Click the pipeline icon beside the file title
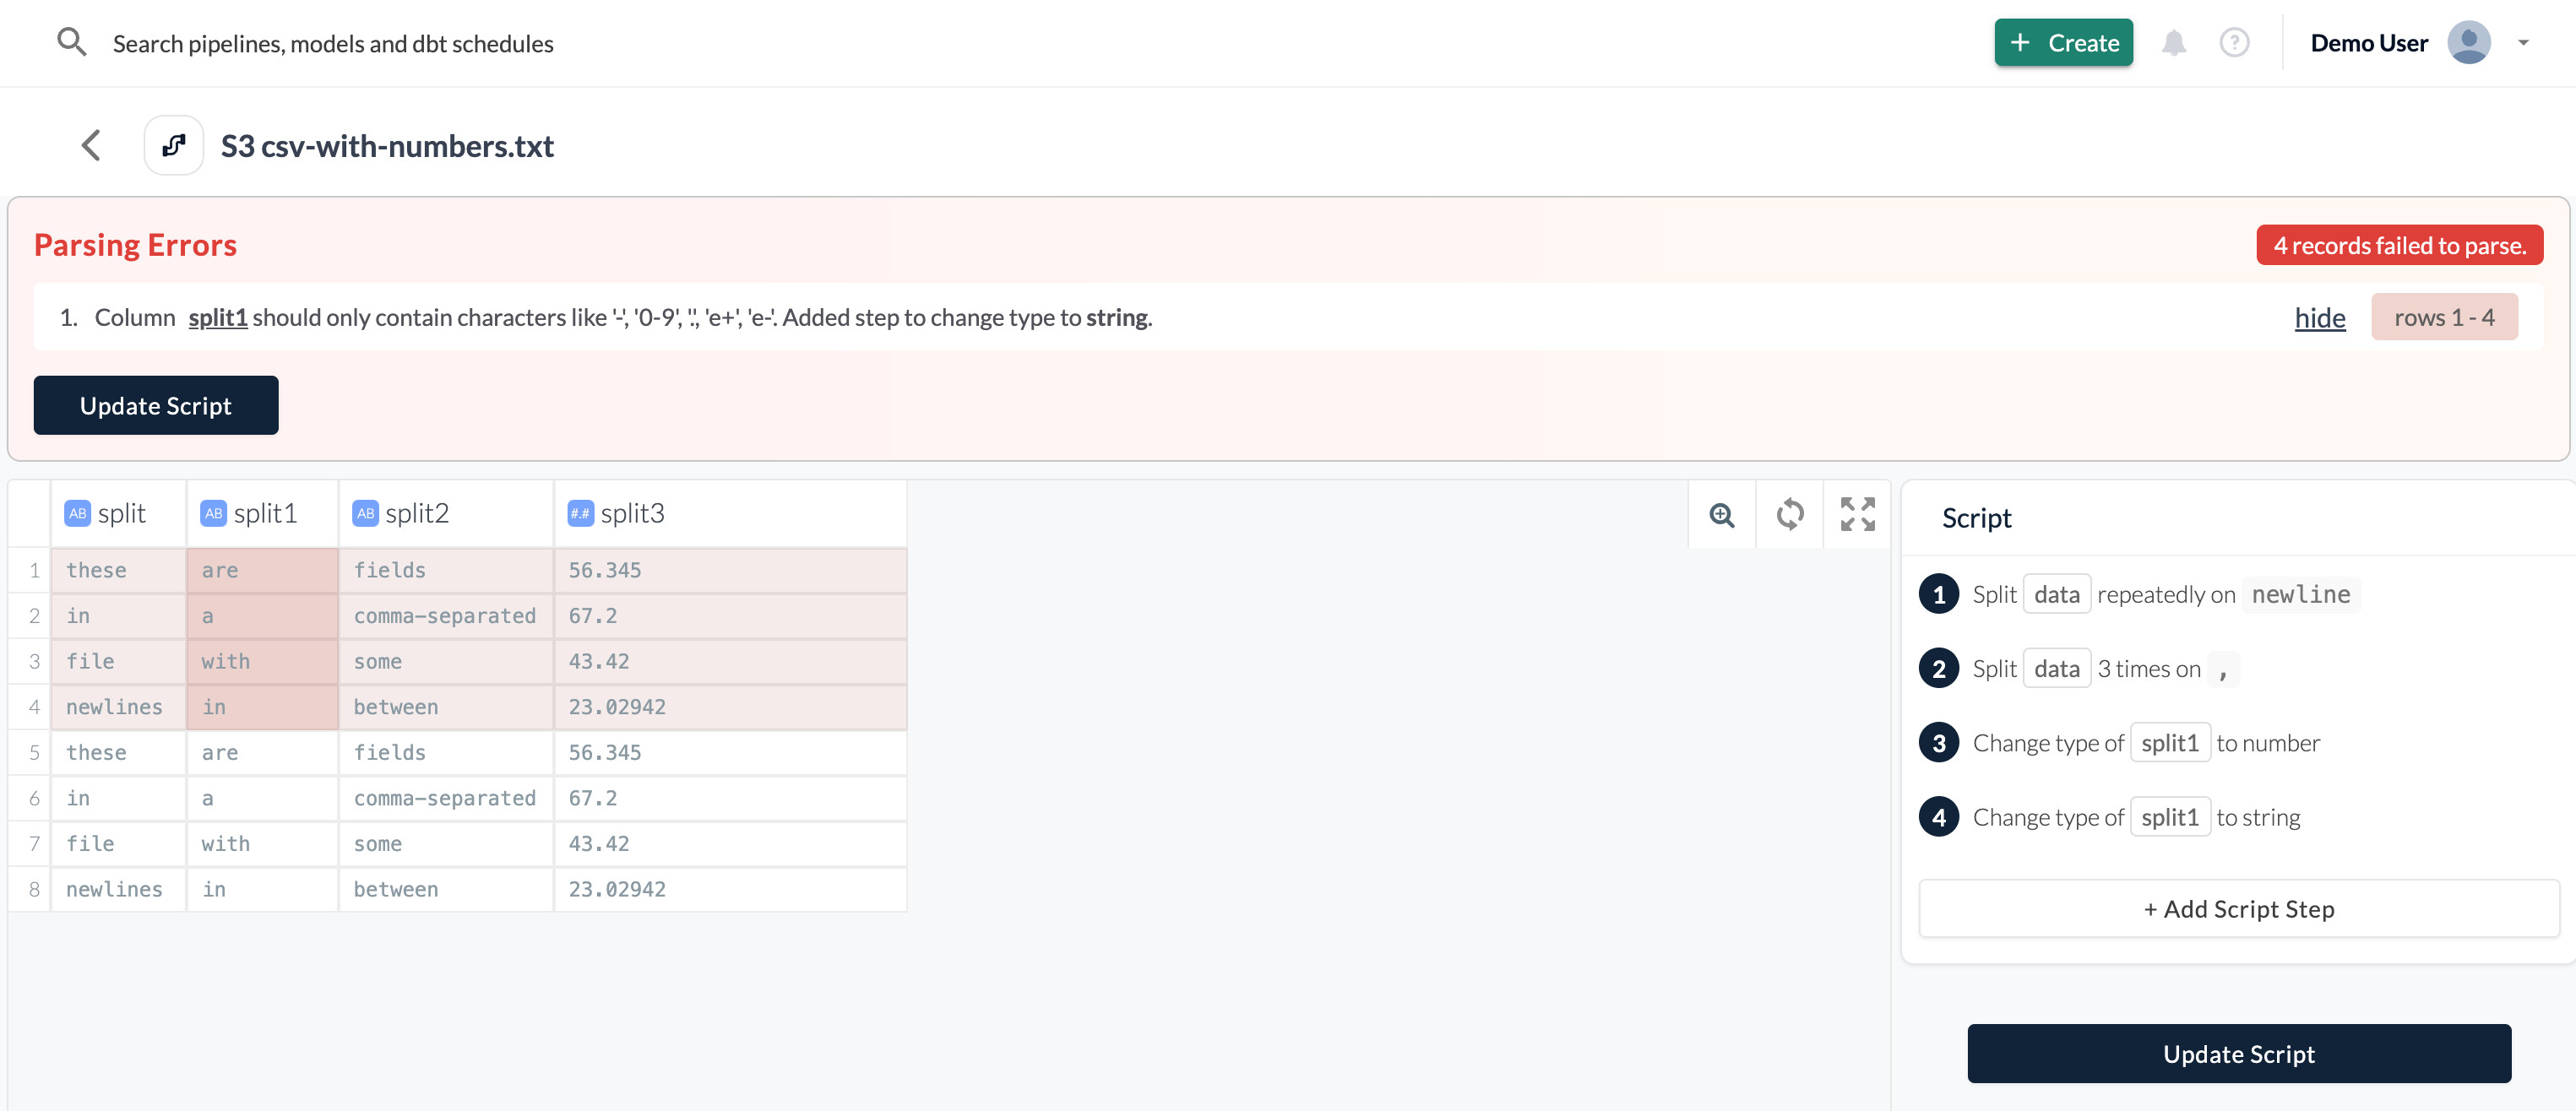Image resolution: width=2576 pixels, height=1111 pixels. click(174, 145)
